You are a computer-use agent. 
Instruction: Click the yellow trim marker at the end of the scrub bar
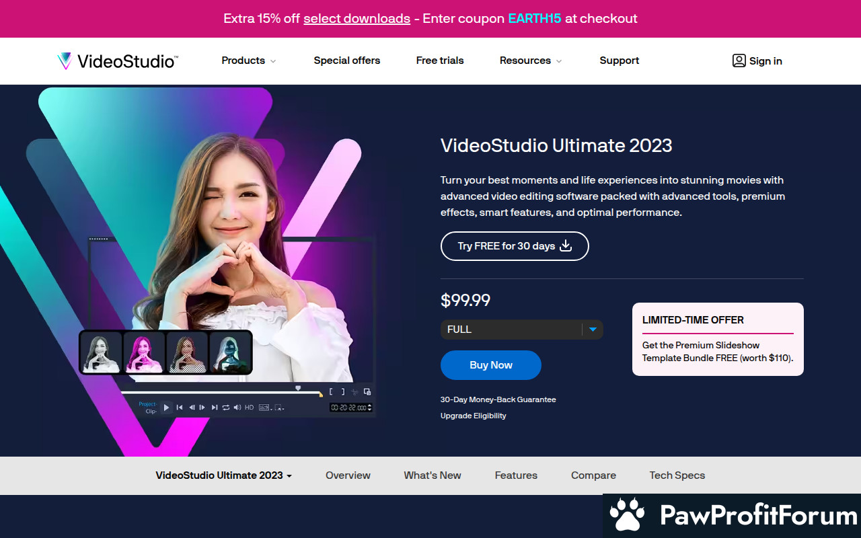pos(321,395)
